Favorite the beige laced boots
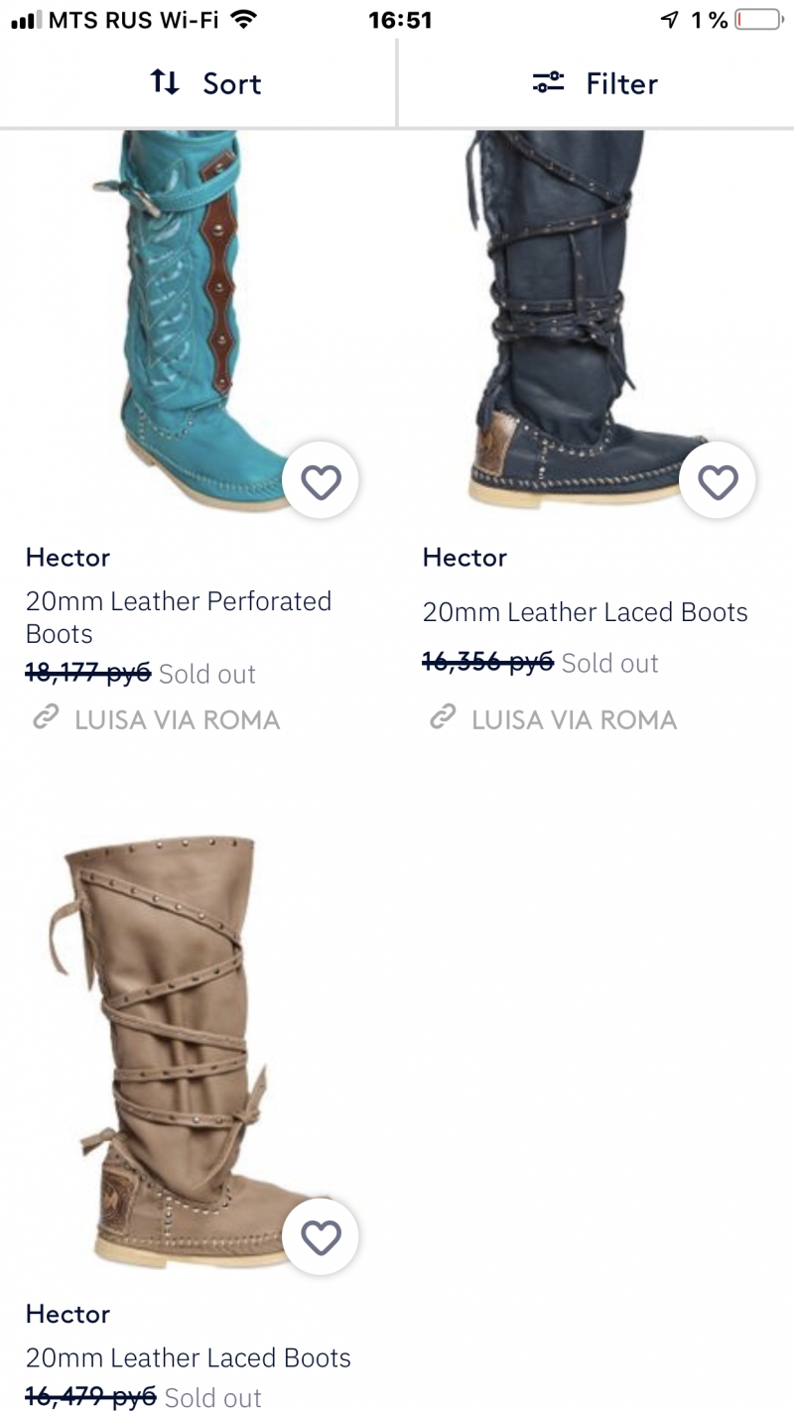Screen dimensions: 794x1411 321,1236
